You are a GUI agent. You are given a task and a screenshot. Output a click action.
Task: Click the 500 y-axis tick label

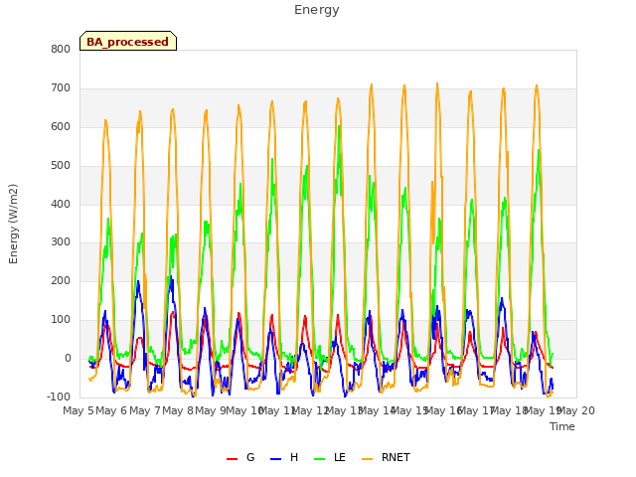coord(61,166)
